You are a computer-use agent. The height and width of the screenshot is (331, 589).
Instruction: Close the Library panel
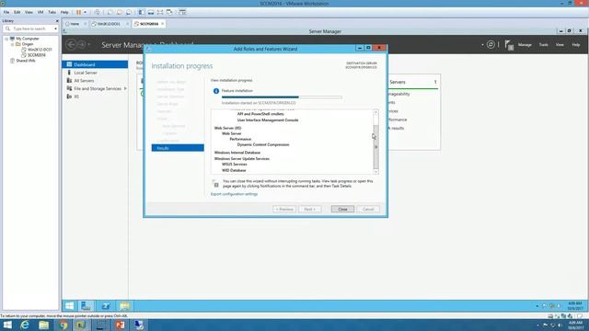57,21
